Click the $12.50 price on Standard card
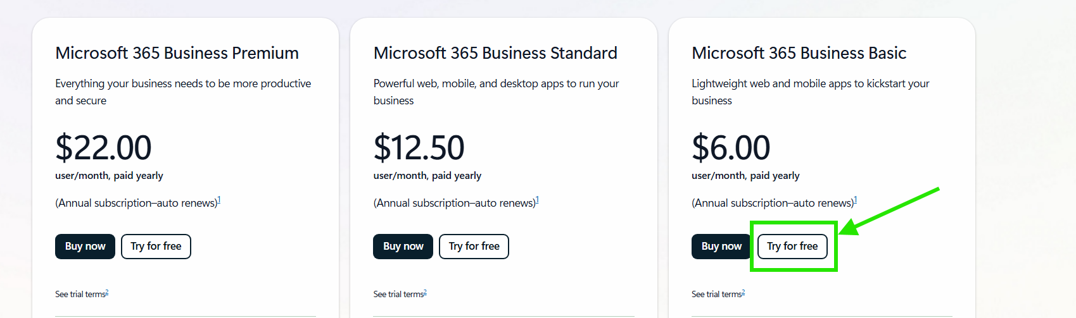Viewport: 1076px width, 318px height. click(x=419, y=148)
